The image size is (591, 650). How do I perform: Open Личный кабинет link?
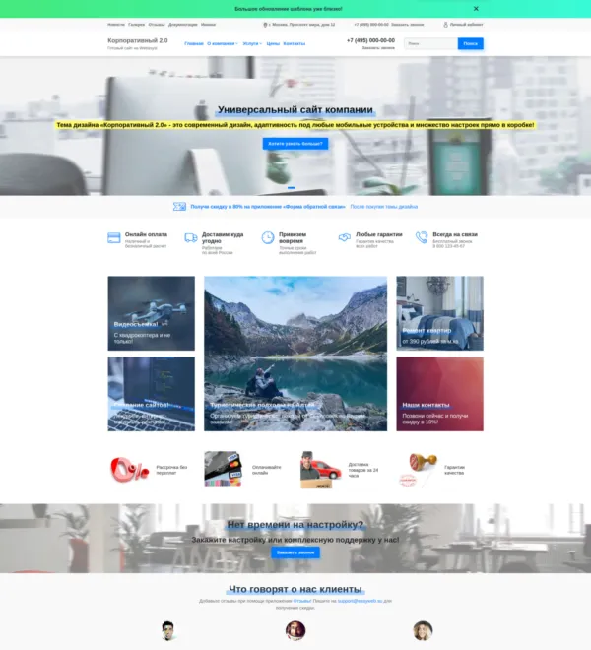point(466,25)
